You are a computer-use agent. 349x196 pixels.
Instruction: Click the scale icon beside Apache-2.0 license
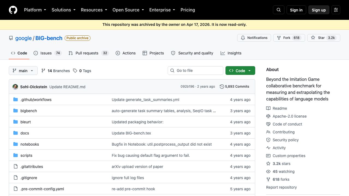click(268, 116)
